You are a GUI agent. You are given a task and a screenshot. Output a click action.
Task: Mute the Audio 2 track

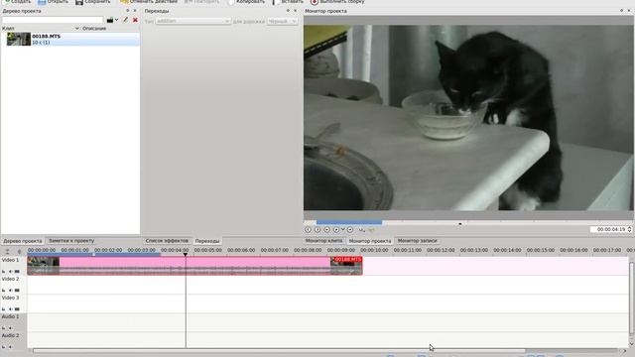[x=11, y=347]
